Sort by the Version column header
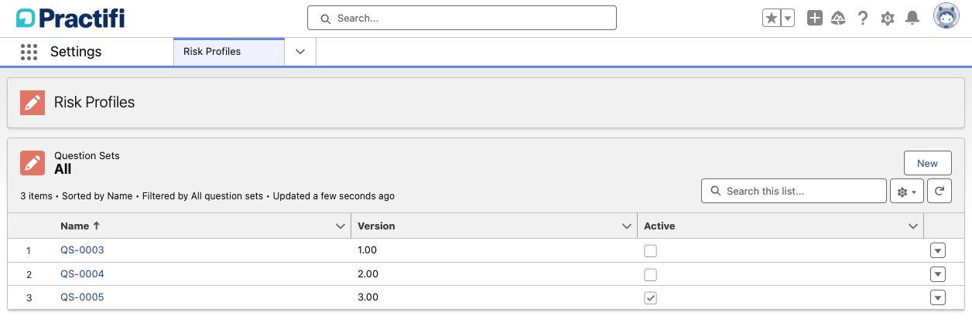Viewport: 972px width, 326px height. 376,226
